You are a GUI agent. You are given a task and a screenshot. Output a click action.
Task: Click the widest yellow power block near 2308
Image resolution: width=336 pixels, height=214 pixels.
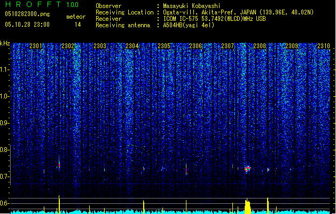[x=247, y=206]
